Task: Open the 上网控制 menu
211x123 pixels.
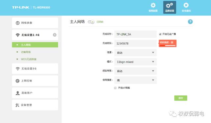Action: click(35, 81)
